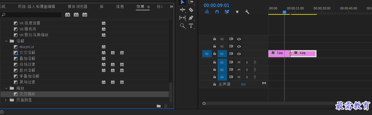Select the Ripple Edit tool
Image resolution: width=372 pixels, height=115 pixels.
pos(182,10)
